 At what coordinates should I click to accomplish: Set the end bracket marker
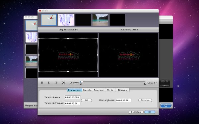coord(56,83)
